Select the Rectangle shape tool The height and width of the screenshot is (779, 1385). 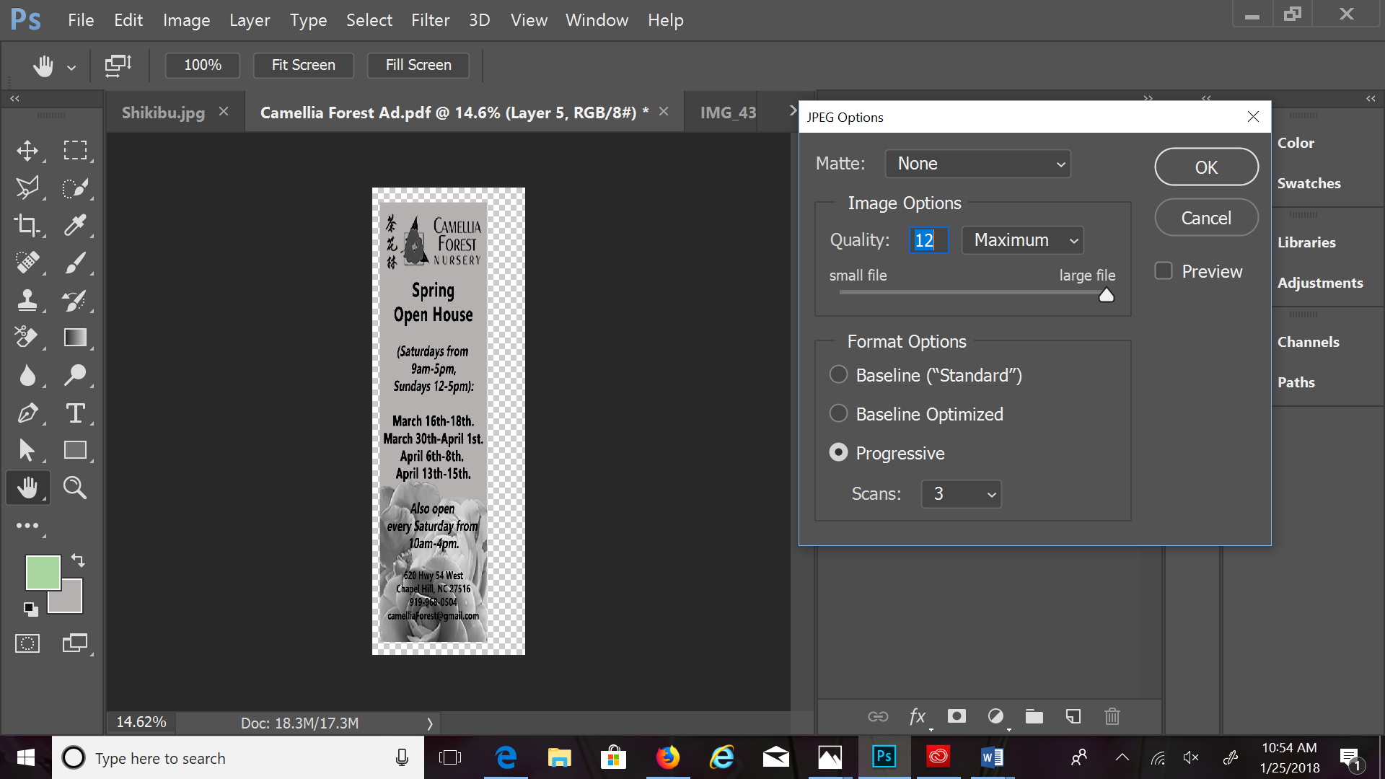coord(75,450)
